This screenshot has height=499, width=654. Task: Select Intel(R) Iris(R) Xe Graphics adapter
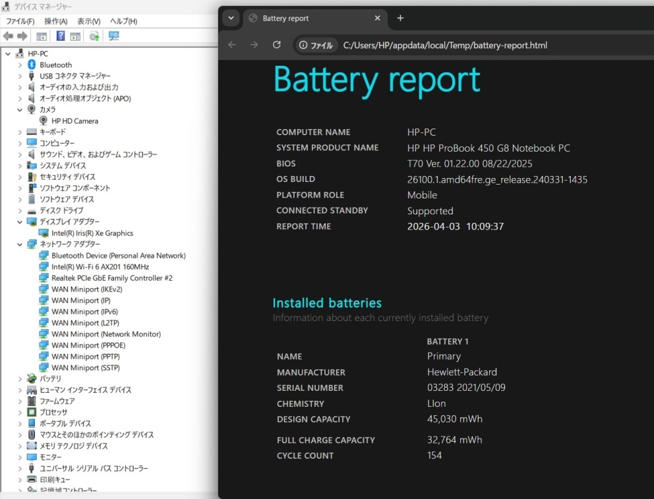point(92,233)
